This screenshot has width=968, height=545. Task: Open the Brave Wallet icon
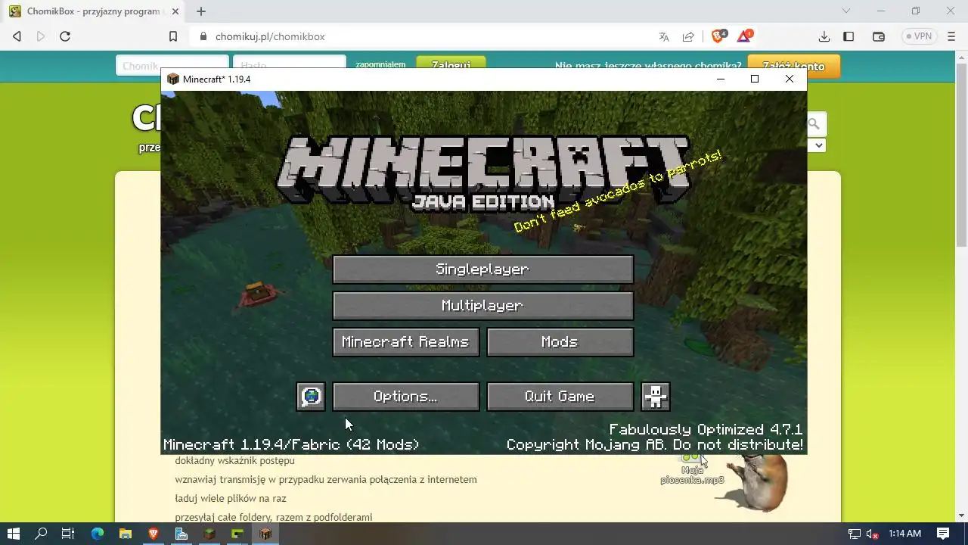point(879,36)
